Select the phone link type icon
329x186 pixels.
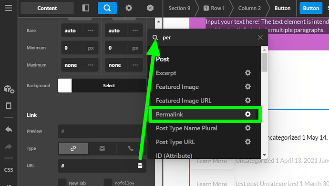[131, 148]
